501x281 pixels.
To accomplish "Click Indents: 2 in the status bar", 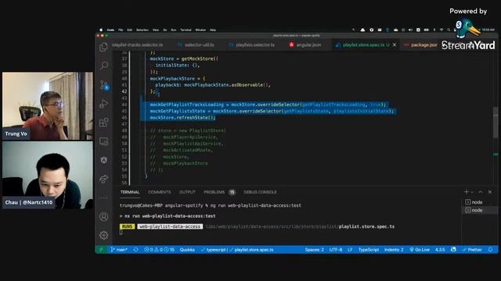I will pos(394,250).
